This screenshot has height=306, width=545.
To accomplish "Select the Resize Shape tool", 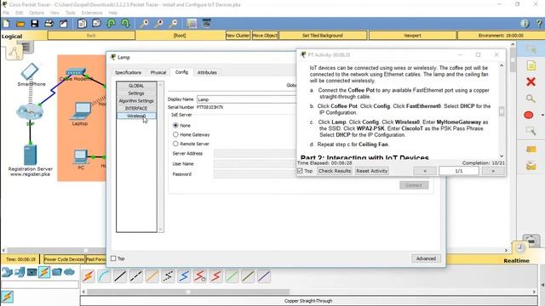I will [531, 131].
